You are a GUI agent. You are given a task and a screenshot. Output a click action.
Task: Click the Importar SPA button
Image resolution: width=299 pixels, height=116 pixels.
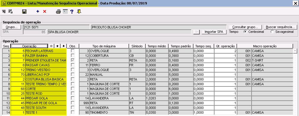pyautogui.click(x=214, y=32)
